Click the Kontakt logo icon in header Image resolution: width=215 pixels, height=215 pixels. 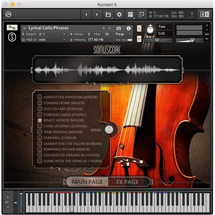(x=8, y=15)
